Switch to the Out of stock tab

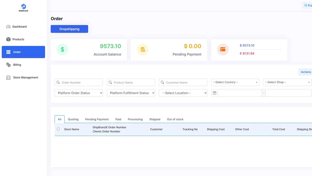tap(175, 119)
